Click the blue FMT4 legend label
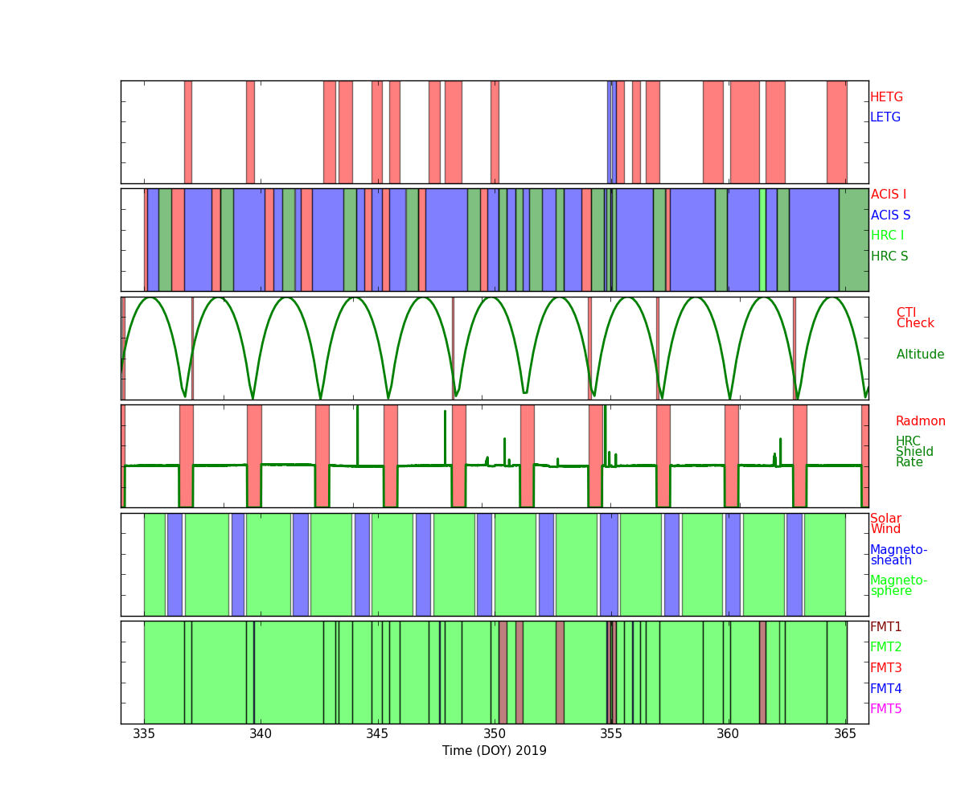965x804 pixels. 885,689
